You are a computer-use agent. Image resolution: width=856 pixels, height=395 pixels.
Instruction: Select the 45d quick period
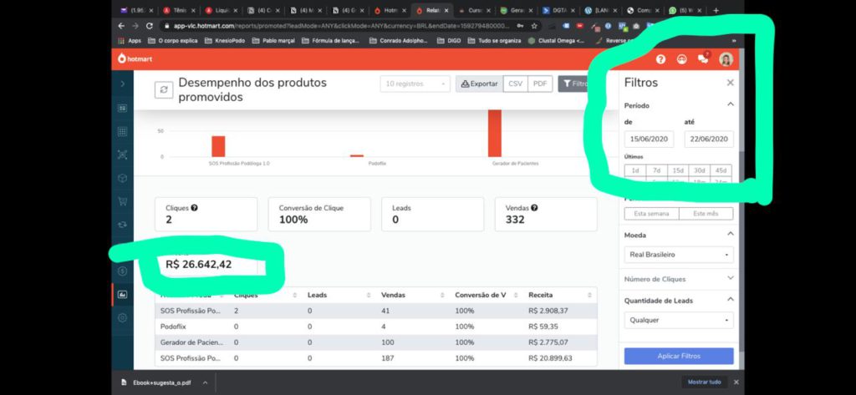[721, 170]
